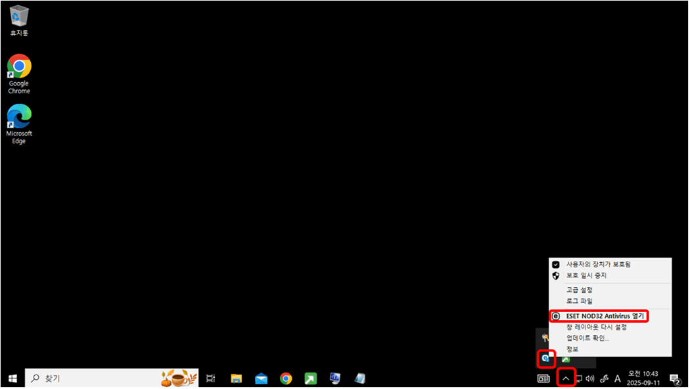Click the Chrome icon on the taskbar
The height and width of the screenshot is (389, 690).
point(286,378)
